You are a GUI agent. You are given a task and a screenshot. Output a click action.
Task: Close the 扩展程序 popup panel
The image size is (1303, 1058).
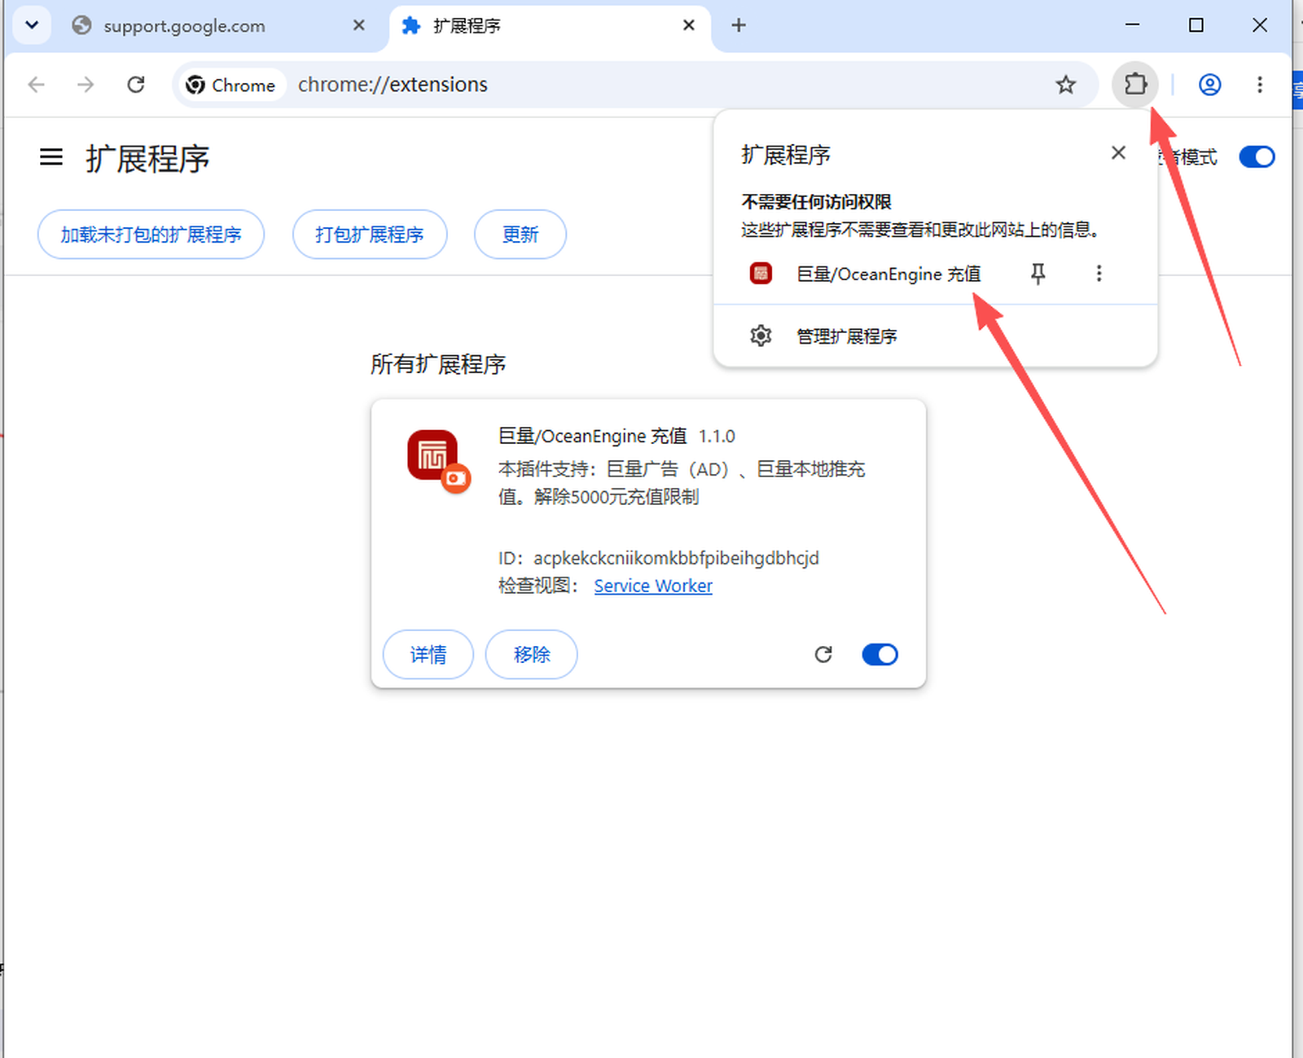(1118, 152)
